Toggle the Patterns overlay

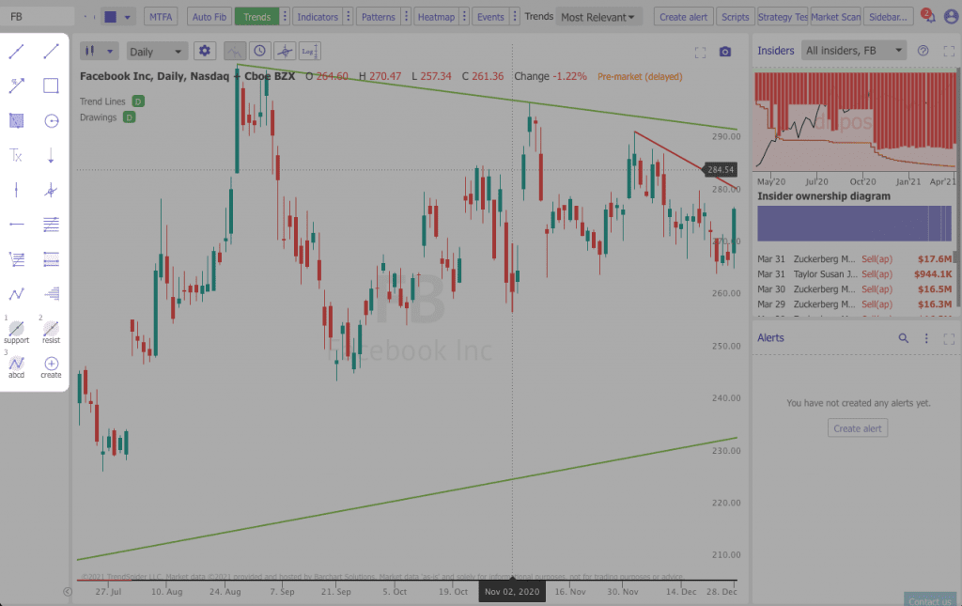click(378, 17)
